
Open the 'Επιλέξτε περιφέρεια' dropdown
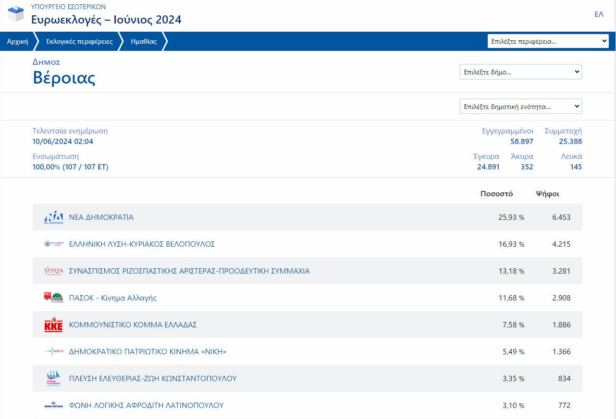click(548, 41)
